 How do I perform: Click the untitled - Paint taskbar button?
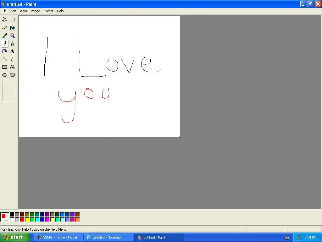point(159,238)
